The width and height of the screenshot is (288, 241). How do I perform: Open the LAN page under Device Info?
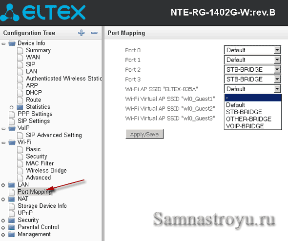tap(31, 71)
